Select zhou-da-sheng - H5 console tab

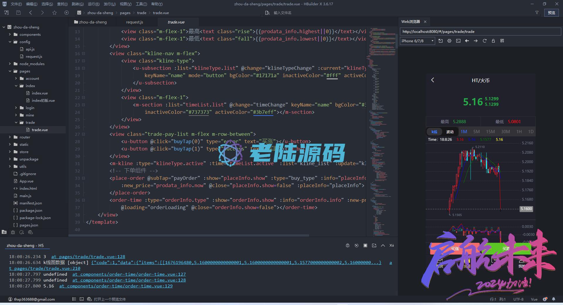click(x=25, y=245)
